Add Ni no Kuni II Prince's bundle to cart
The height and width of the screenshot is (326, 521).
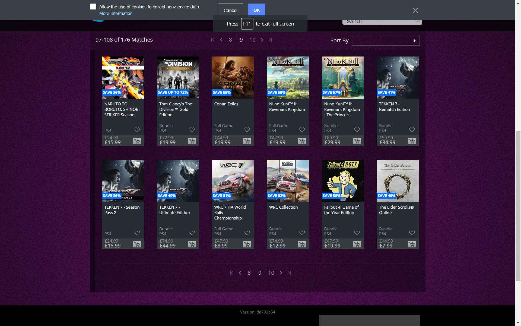(357, 141)
